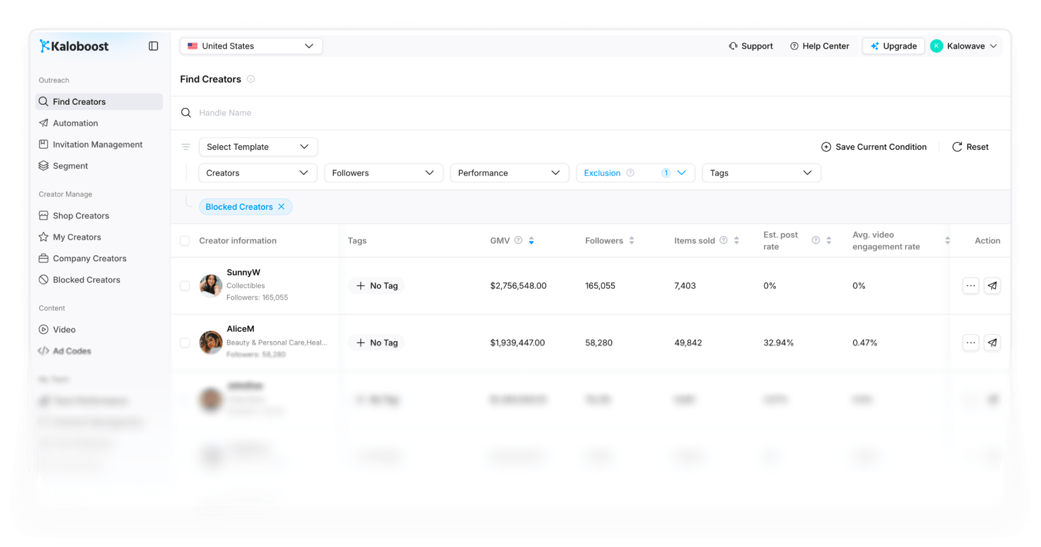Sort by Items sold column

[736, 241]
